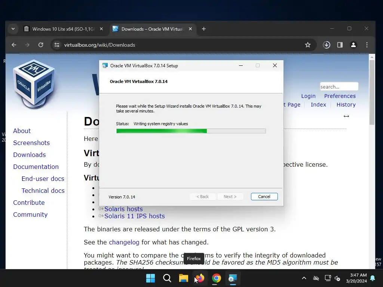Open Screenshots in the sidebar
383x287 pixels.
tap(31, 143)
